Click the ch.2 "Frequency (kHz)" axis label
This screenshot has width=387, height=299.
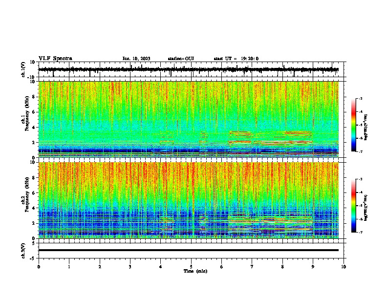(x=26, y=194)
